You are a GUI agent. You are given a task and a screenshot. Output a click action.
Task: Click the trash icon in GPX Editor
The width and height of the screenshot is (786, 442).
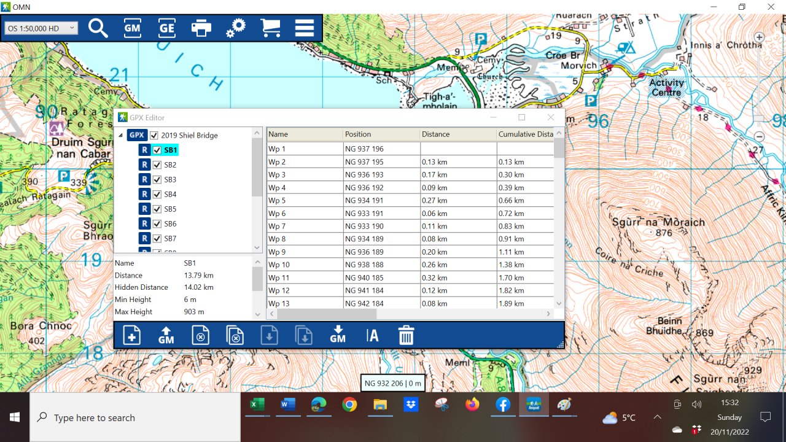tap(406, 335)
